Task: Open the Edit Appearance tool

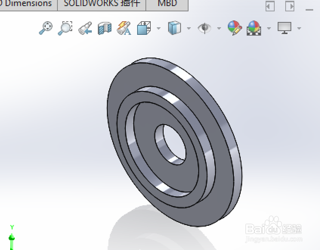Action: tap(234, 28)
